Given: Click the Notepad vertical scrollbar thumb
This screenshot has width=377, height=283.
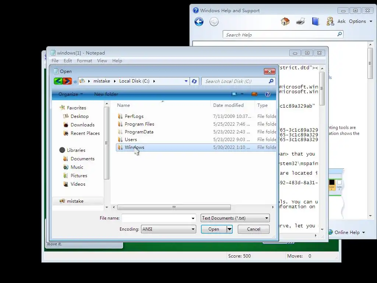Looking at the screenshot, I should coord(322,88).
